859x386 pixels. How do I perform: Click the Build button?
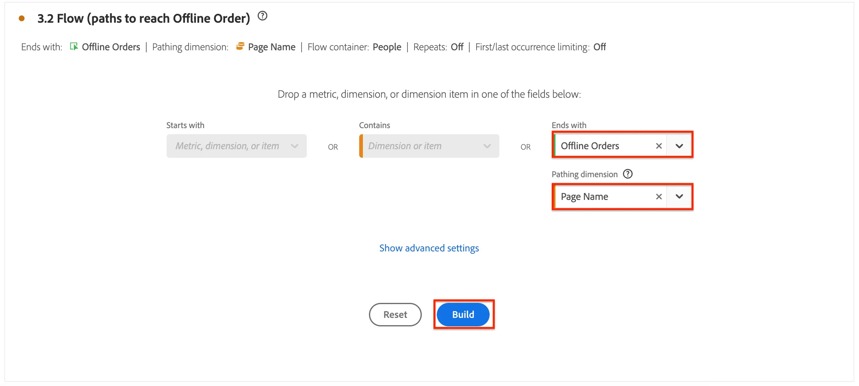click(x=463, y=315)
